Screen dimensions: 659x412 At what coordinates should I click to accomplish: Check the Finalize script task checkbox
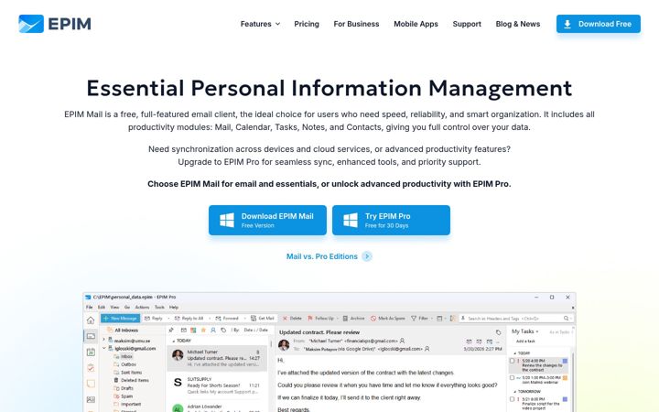pos(512,399)
